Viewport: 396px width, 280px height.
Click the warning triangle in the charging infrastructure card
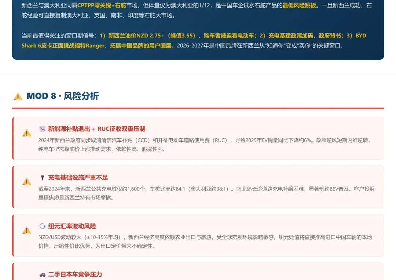[26, 181]
